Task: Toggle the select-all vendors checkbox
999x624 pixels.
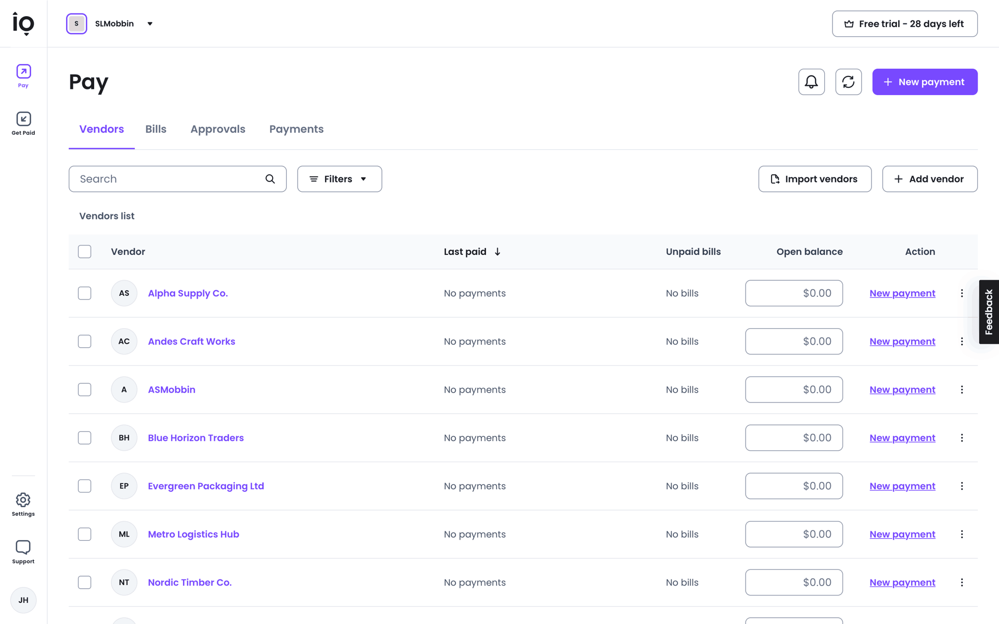Action: pyautogui.click(x=84, y=252)
